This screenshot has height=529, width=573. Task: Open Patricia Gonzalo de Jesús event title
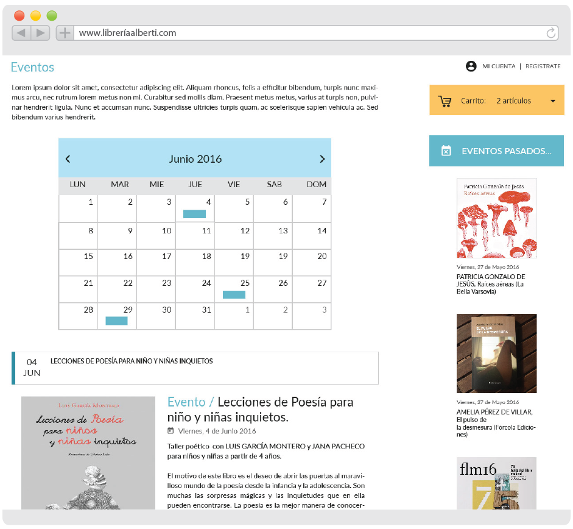point(491,284)
